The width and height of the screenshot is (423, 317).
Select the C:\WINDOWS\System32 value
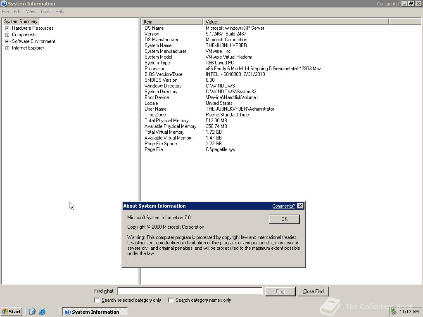tap(231, 92)
